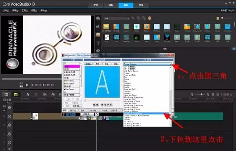Open the 帮助 menu
The height and width of the screenshot is (151, 236).
click(44, 11)
